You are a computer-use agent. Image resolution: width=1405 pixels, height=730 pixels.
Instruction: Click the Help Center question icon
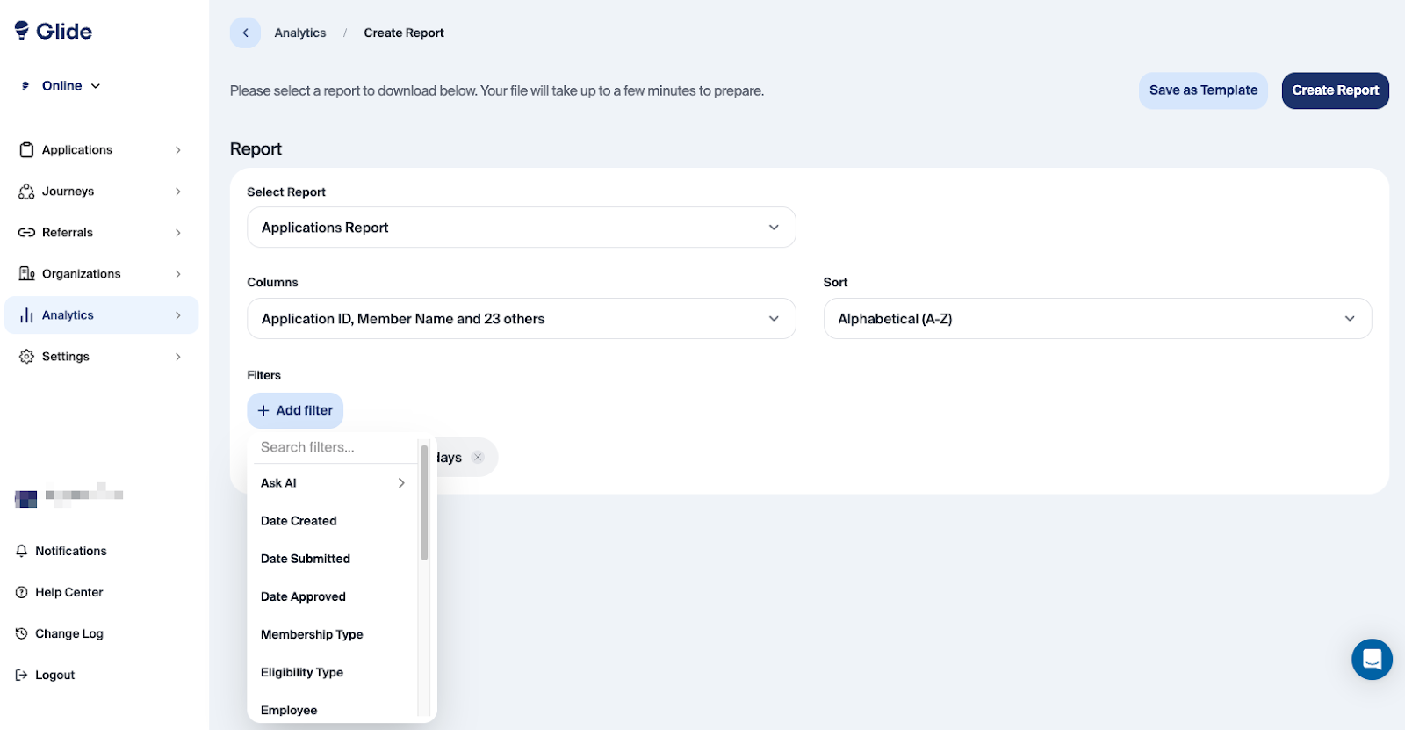click(x=22, y=592)
